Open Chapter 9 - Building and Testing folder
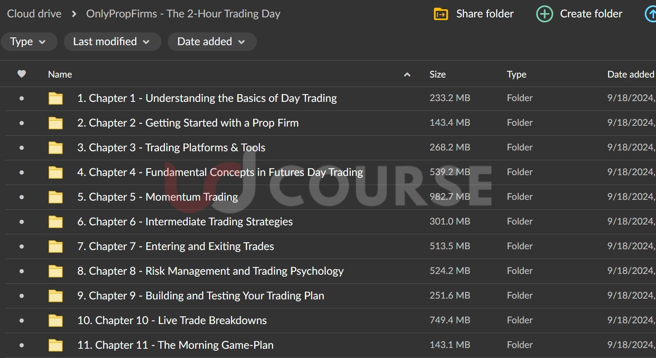656x358 pixels. point(201,296)
